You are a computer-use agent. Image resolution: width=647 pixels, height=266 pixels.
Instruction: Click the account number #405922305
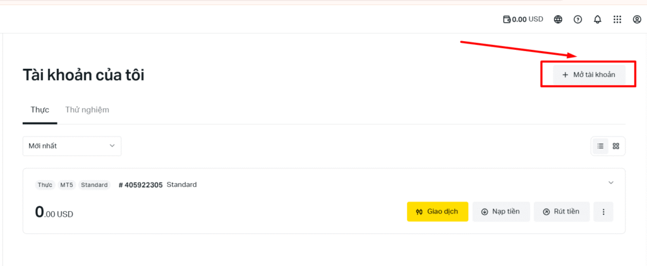click(141, 185)
